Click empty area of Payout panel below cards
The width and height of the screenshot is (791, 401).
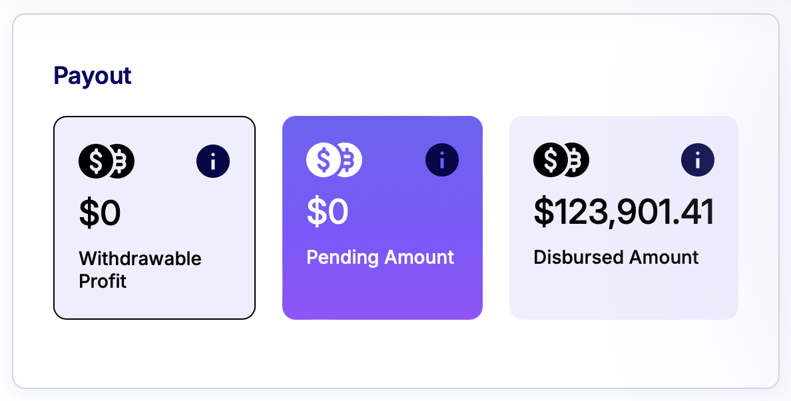pos(396,354)
